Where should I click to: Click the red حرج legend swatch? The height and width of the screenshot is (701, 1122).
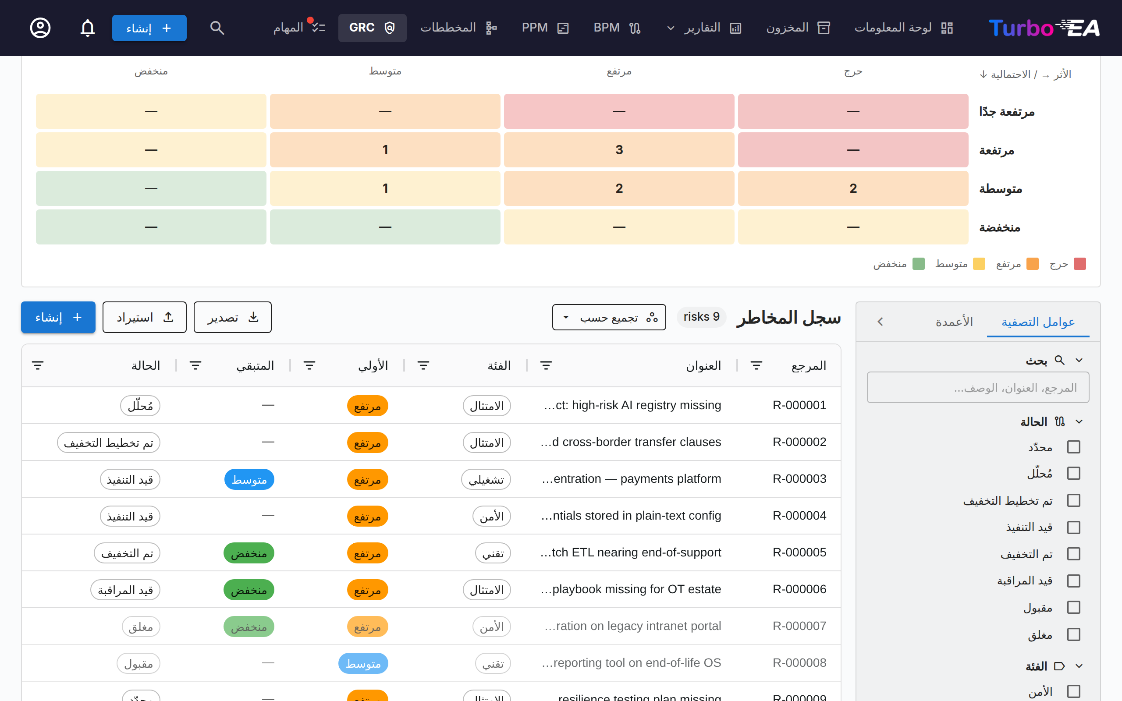[x=1080, y=264]
